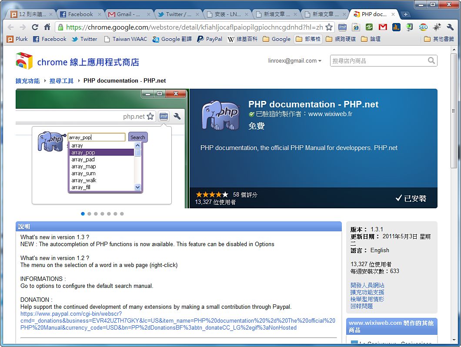Viewport: 461px width, 347px height.
Task: Open the PayPal donation URL link
Action: [x=177, y=320]
